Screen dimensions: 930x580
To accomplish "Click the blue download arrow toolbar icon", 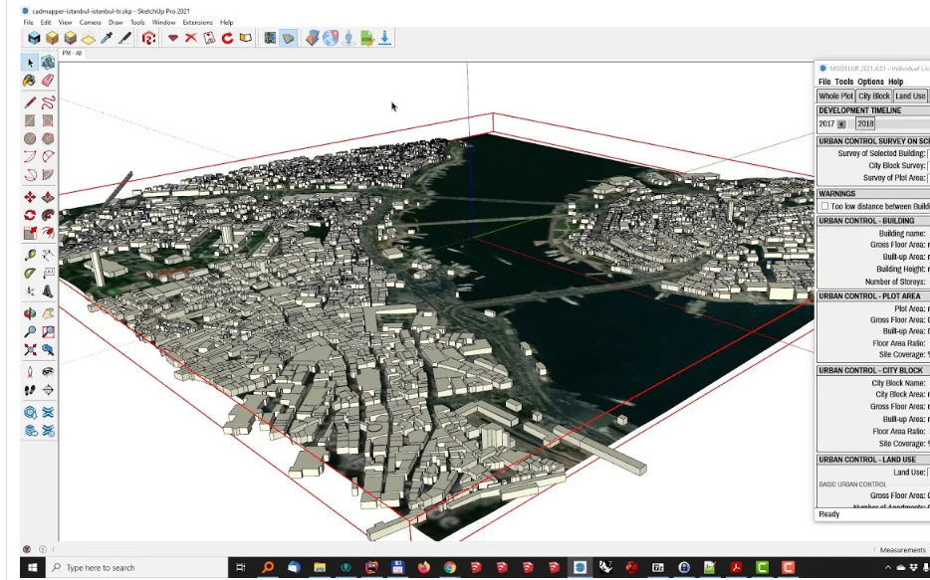I will click(385, 38).
